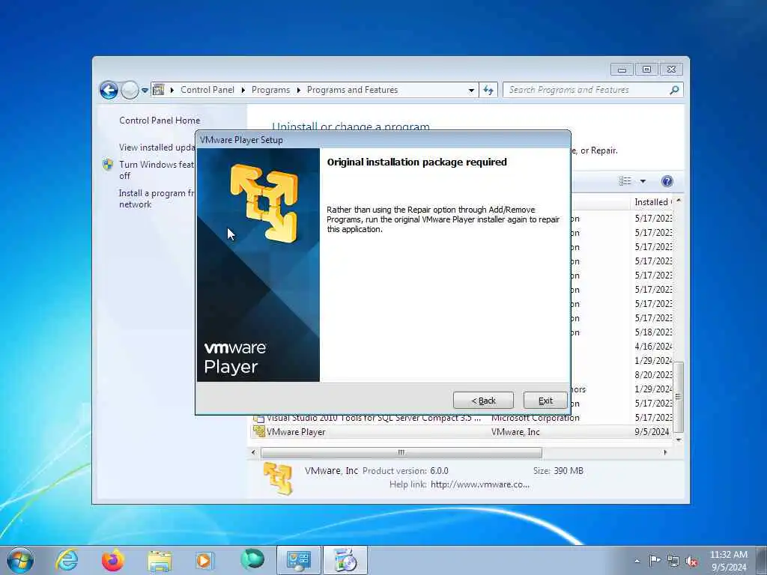Screen dimensions: 767x575
Task: Change view using the view icon
Action: pos(625,181)
